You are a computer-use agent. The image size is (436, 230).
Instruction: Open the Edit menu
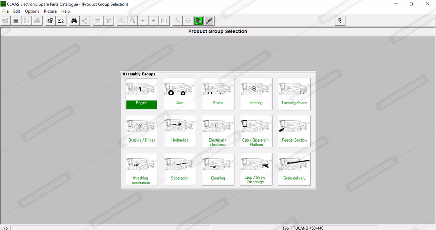coord(17,11)
